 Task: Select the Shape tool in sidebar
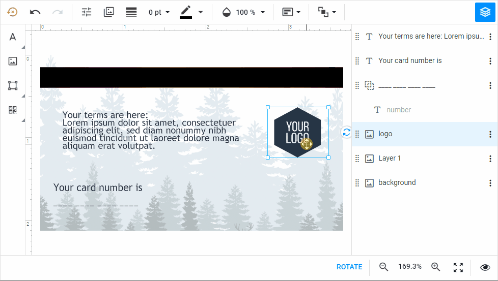[x=13, y=85]
